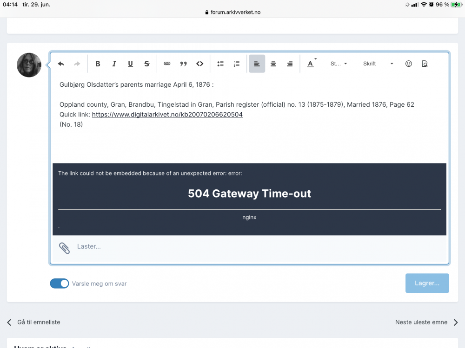This screenshot has height=348, width=465.
Task: Tap the battery indicator in status bar
Action: [x=456, y=5]
